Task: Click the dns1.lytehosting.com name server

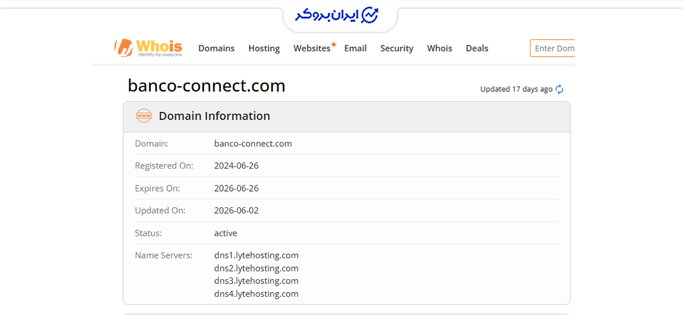Action: coord(256,255)
